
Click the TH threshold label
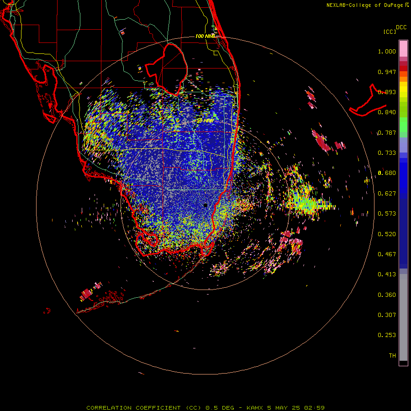[392, 356]
